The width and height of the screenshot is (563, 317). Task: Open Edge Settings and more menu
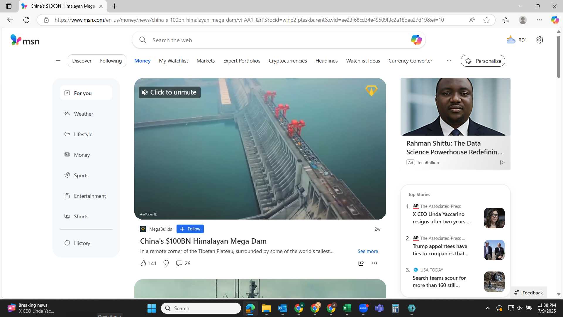[539, 20]
